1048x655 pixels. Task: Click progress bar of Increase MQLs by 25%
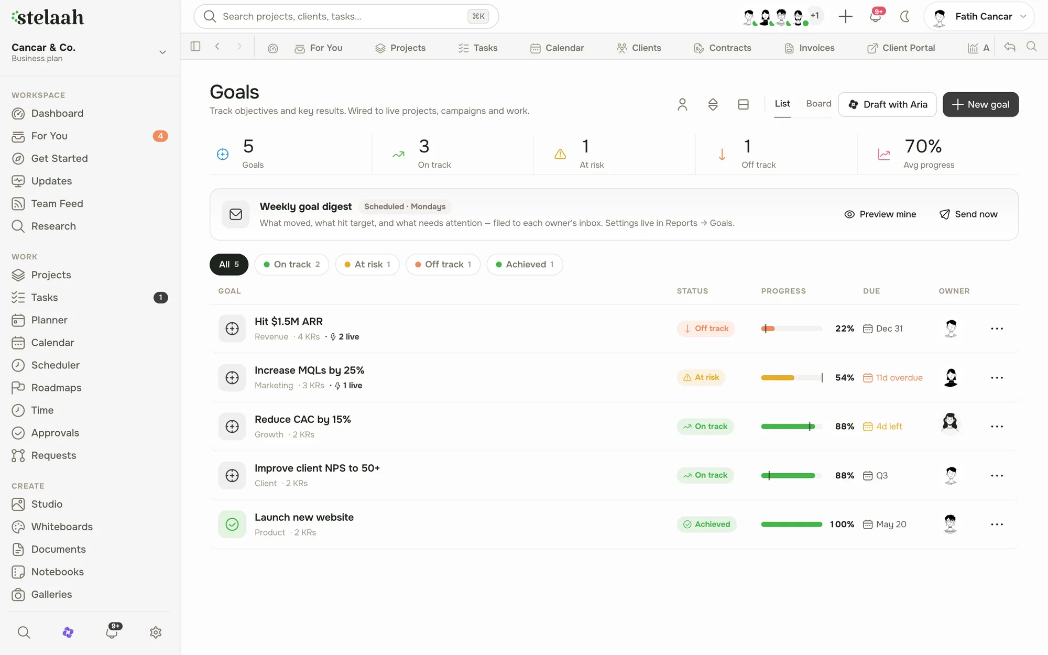791,377
